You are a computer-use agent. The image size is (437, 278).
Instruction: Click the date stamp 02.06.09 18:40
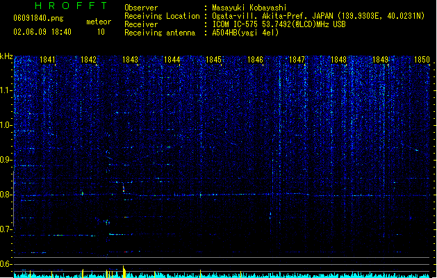point(42,32)
